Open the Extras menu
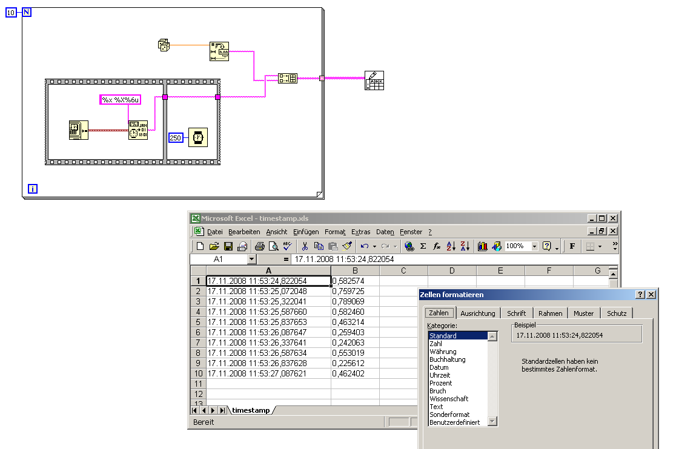This screenshot has width=679, height=449. pyautogui.click(x=361, y=232)
